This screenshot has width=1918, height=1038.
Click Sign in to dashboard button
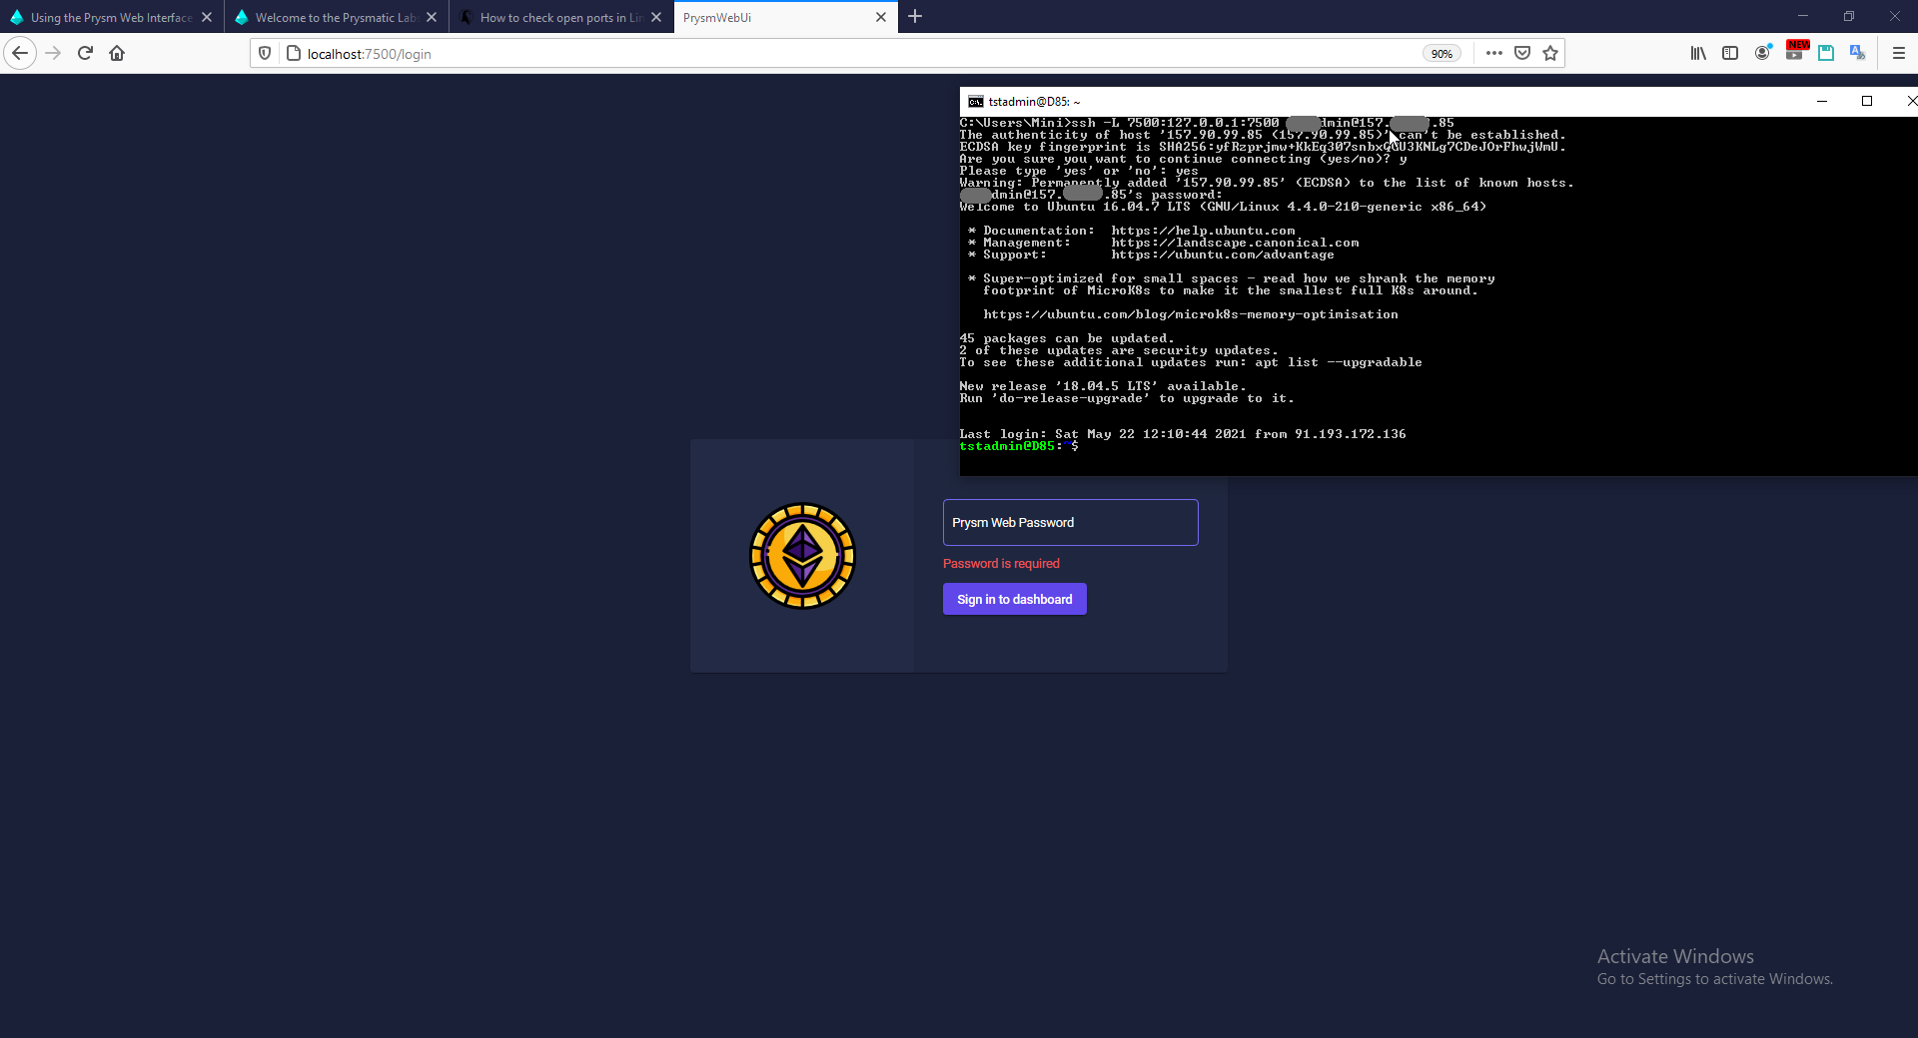[1015, 599]
